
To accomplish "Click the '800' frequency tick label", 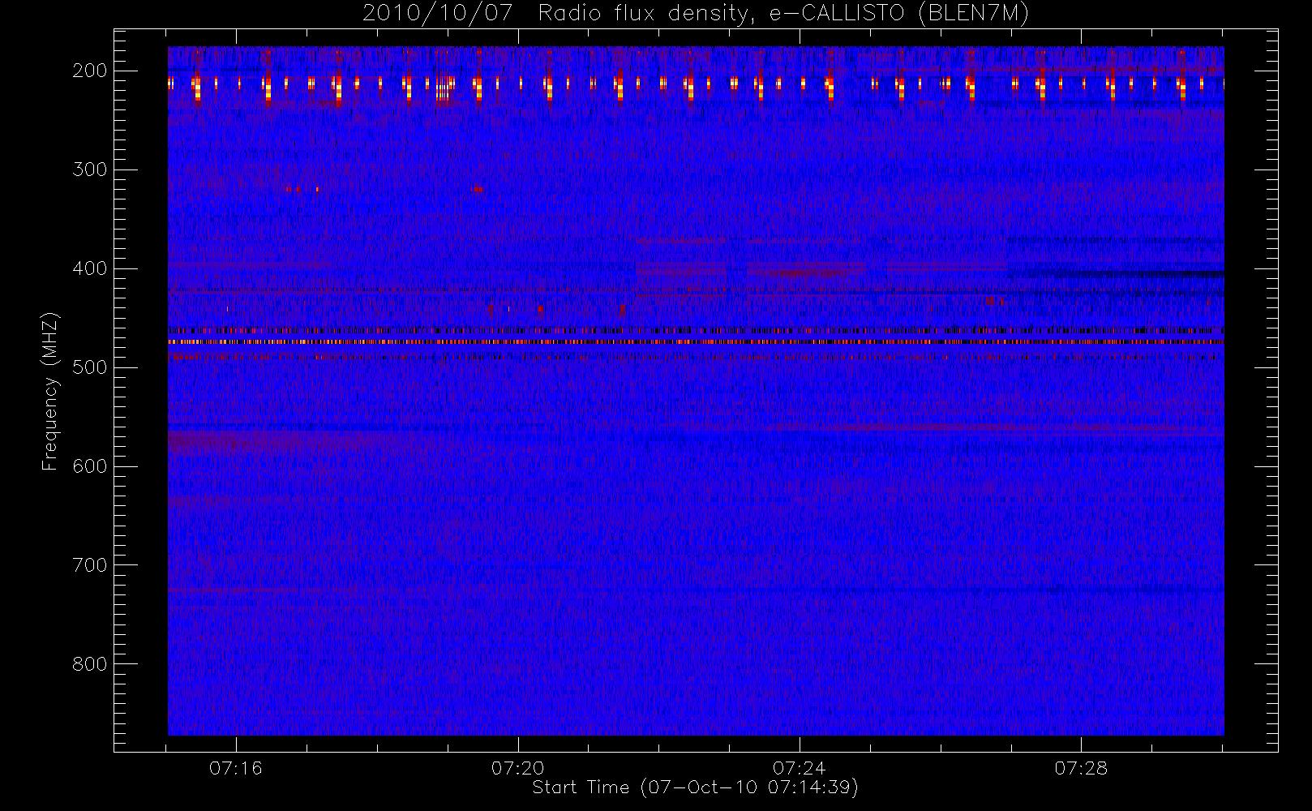I will (x=90, y=664).
